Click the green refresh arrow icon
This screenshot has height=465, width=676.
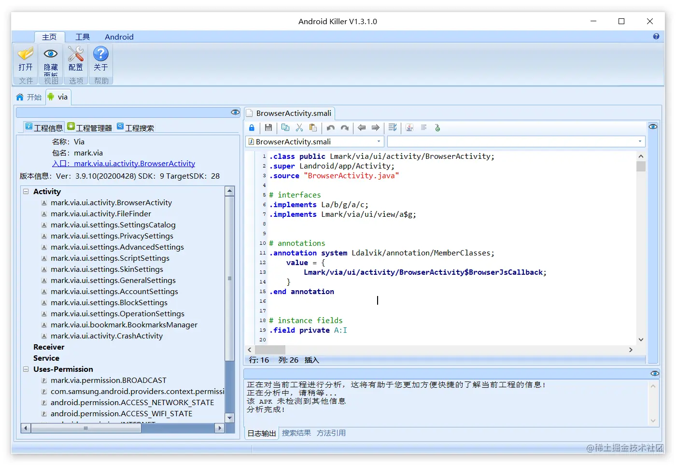point(437,128)
